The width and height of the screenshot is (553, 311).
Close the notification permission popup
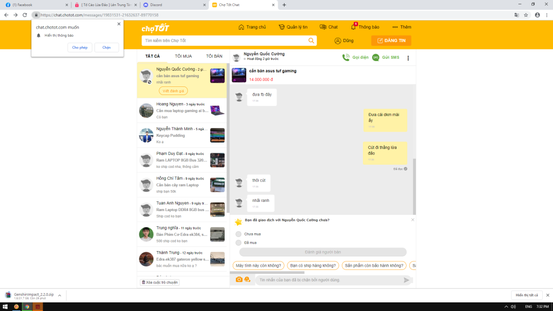click(x=119, y=24)
